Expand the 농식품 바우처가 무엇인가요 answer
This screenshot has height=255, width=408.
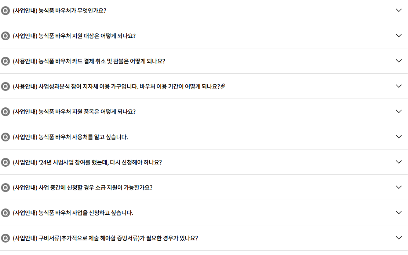399,11
